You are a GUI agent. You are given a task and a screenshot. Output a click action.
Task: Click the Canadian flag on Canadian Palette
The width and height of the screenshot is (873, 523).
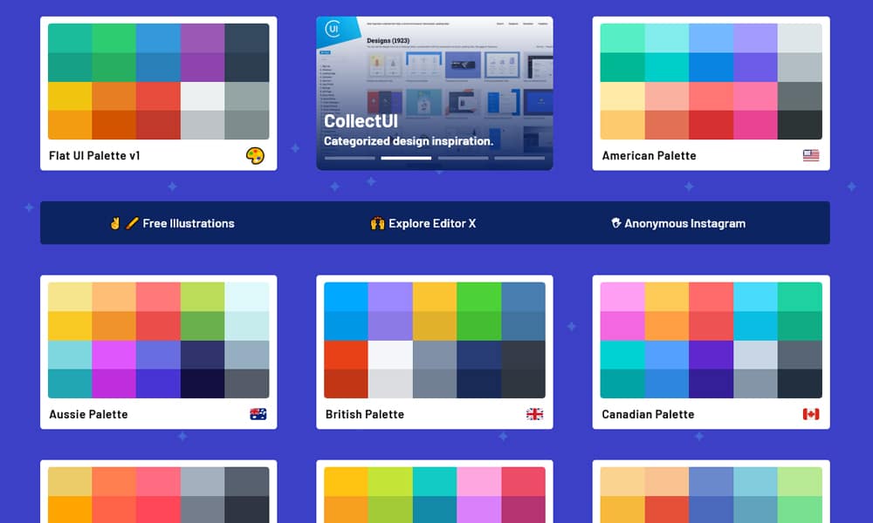coord(812,414)
